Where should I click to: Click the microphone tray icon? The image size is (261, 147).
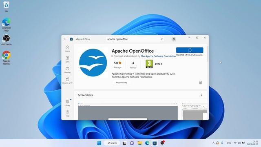tap(222, 143)
